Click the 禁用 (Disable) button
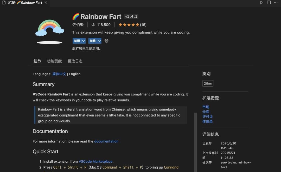The height and width of the screenshot is (172, 281). click(x=77, y=41)
